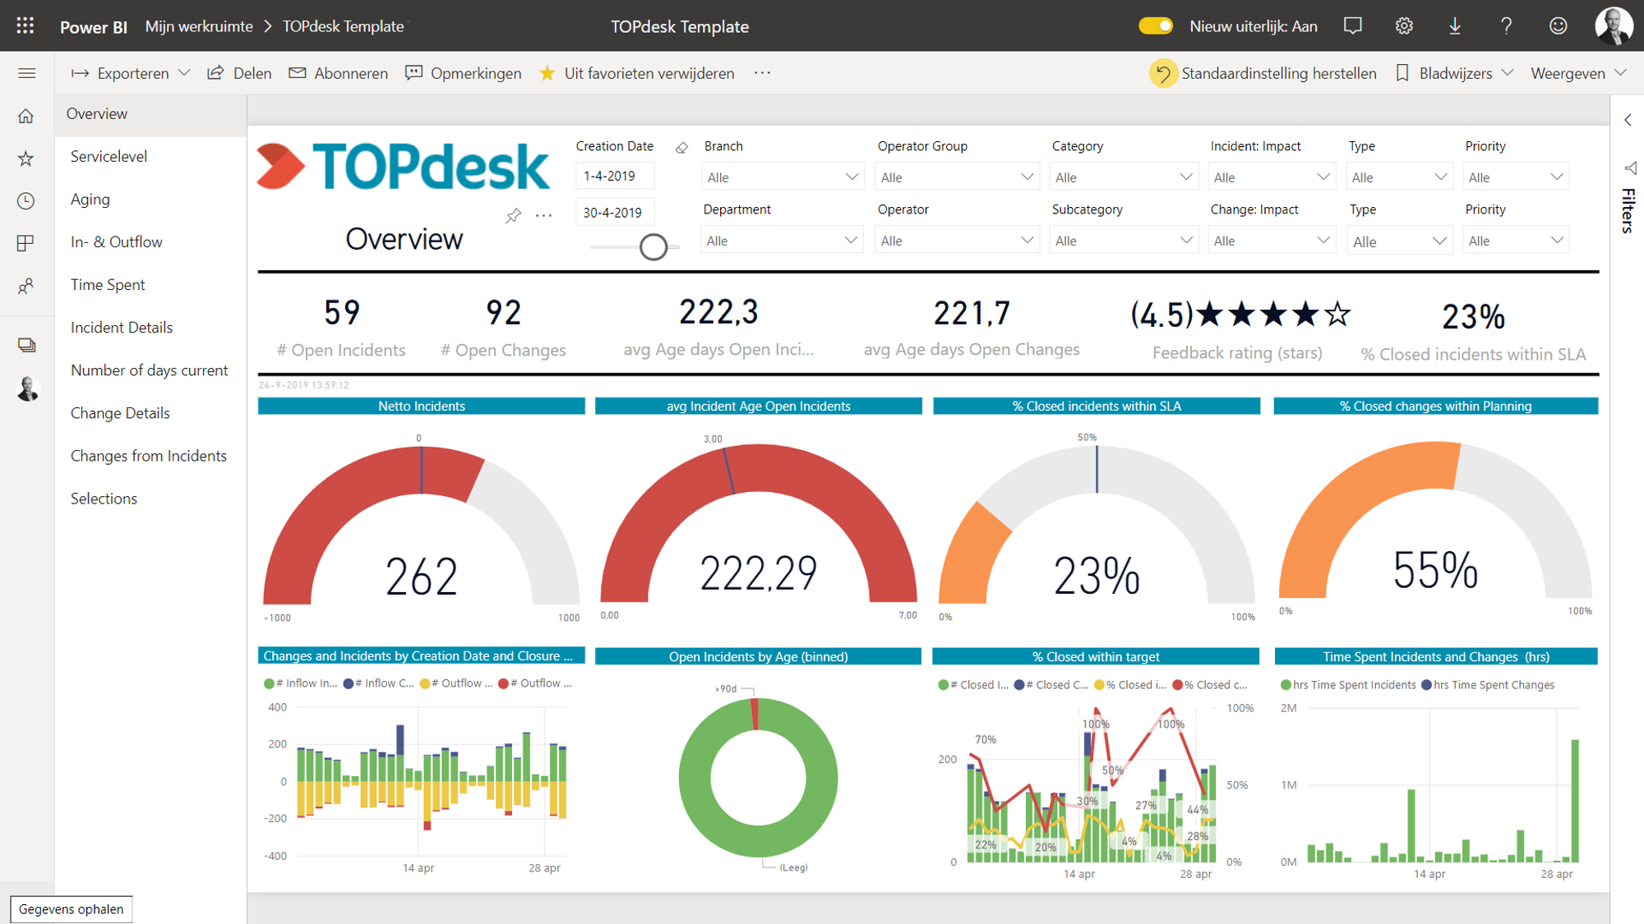
Task: Open the Weergeven menu
Action: (1578, 73)
